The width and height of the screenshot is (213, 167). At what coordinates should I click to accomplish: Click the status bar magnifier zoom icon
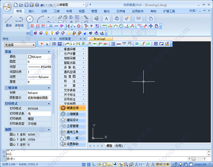126,164
